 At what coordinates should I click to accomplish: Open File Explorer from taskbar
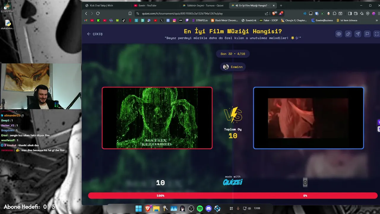pyautogui.click(x=156, y=208)
